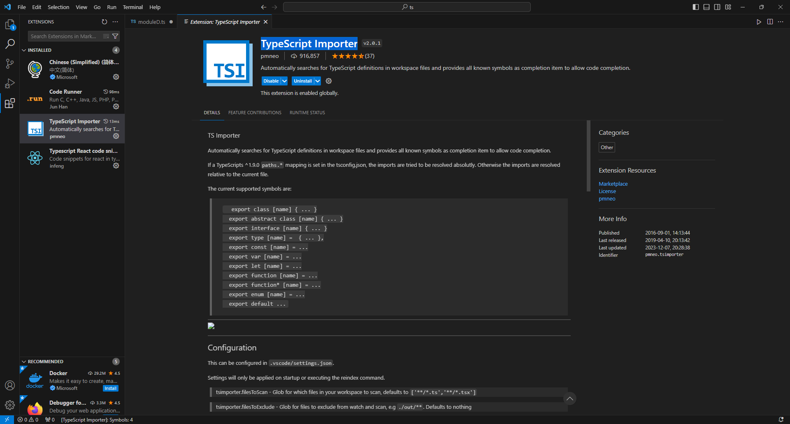790x424 pixels.
Task: Click the star rating (37)
Action: point(353,56)
